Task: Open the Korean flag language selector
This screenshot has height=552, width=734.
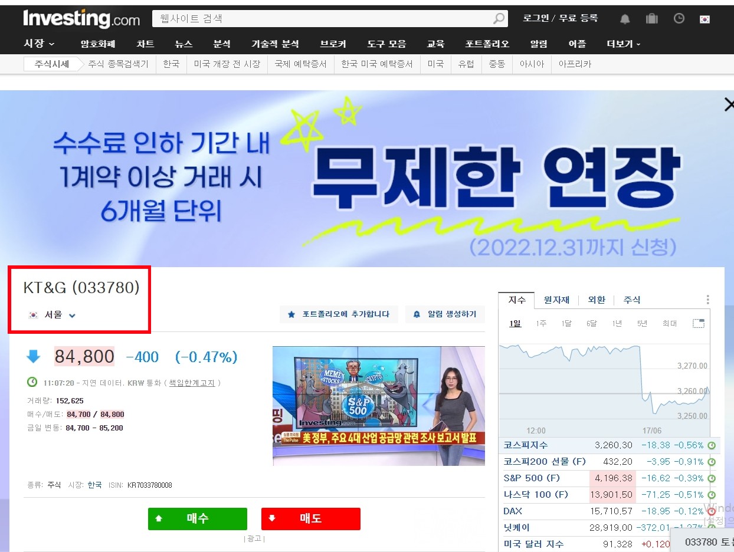Action: (704, 19)
